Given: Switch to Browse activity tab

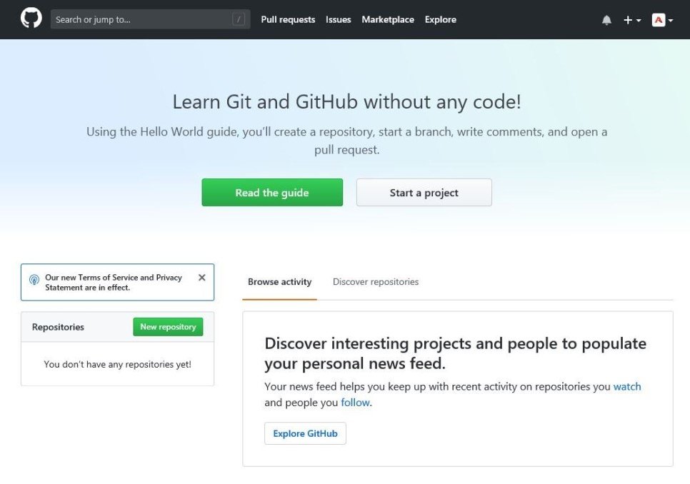Looking at the screenshot, I should pos(279,282).
